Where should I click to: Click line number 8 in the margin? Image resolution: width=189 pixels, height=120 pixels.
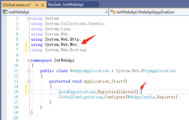pyautogui.click(x=17, y=55)
